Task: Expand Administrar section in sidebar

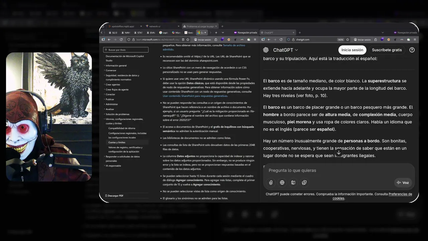Action: (x=112, y=104)
